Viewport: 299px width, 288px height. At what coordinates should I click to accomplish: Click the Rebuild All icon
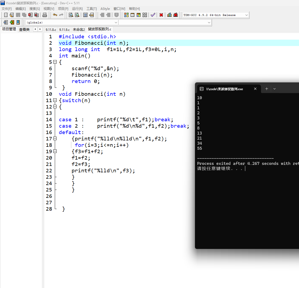pos(145,15)
